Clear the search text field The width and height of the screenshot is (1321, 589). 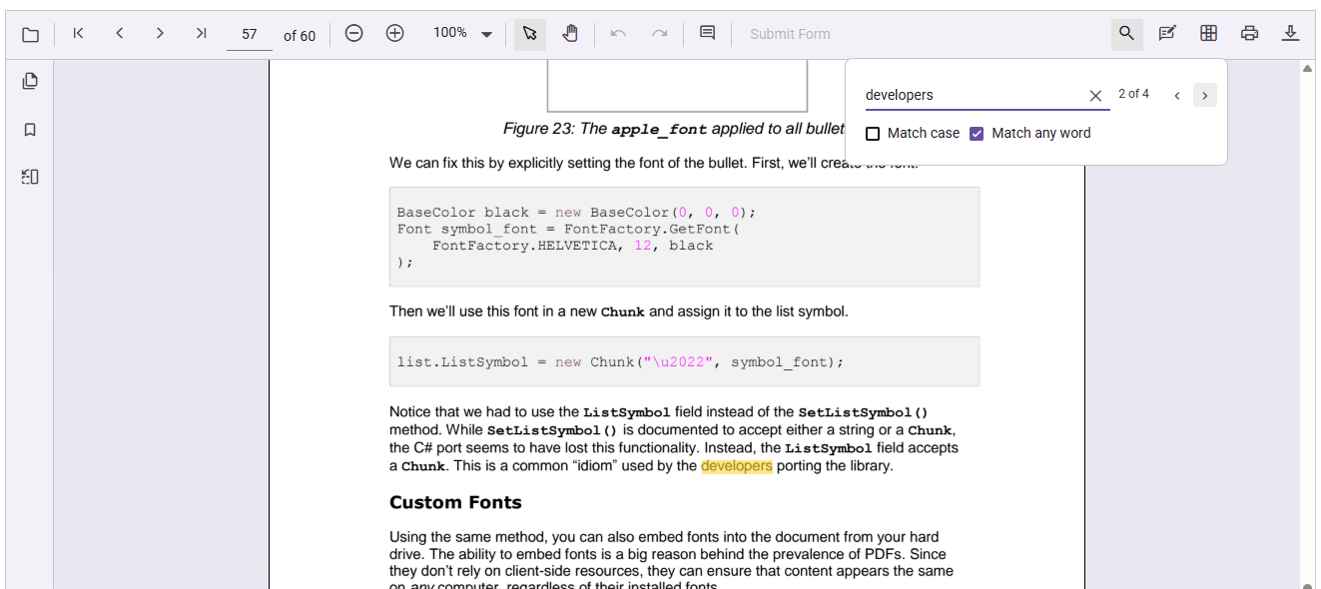[x=1095, y=96]
